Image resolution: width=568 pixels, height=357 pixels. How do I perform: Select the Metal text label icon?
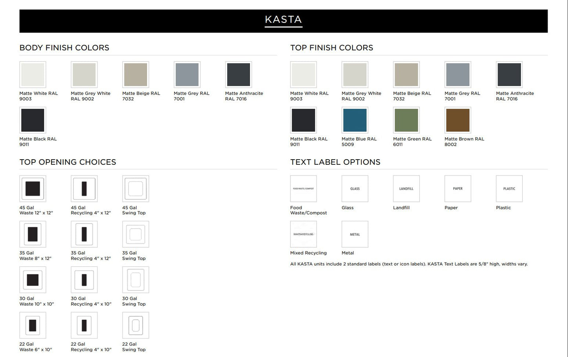coord(355,234)
